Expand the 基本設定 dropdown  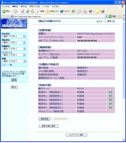[x=14, y=36]
